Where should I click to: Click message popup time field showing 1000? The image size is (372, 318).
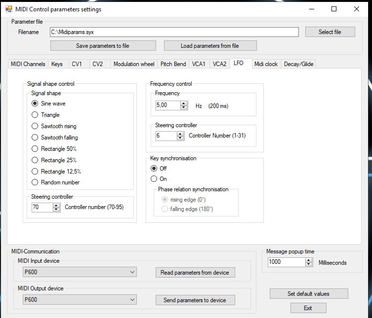point(287,262)
